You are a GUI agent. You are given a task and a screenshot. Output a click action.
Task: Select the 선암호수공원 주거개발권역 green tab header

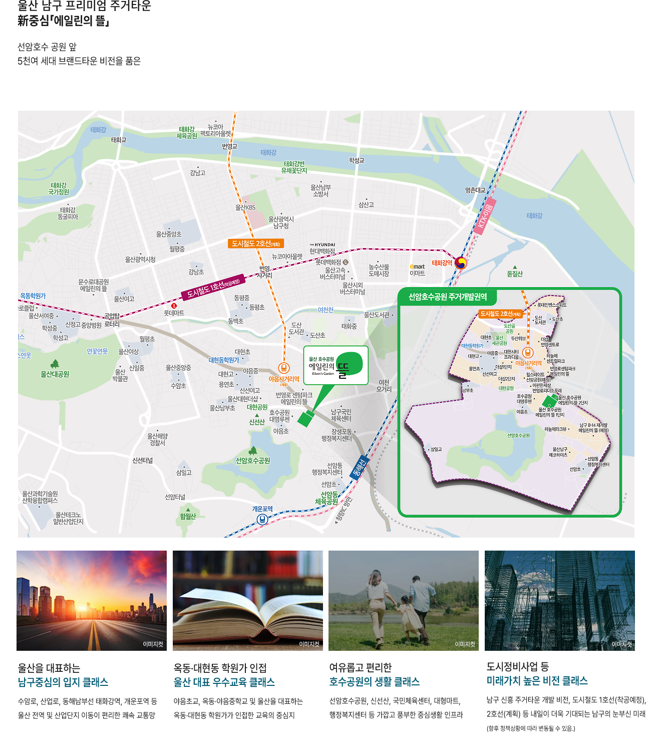447,297
